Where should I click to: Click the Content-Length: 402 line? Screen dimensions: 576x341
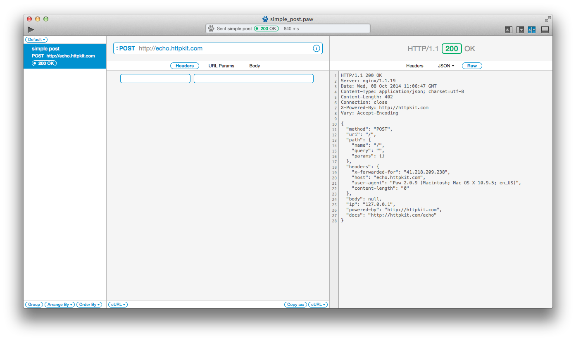pyautogui.click(x=367, y=97)
